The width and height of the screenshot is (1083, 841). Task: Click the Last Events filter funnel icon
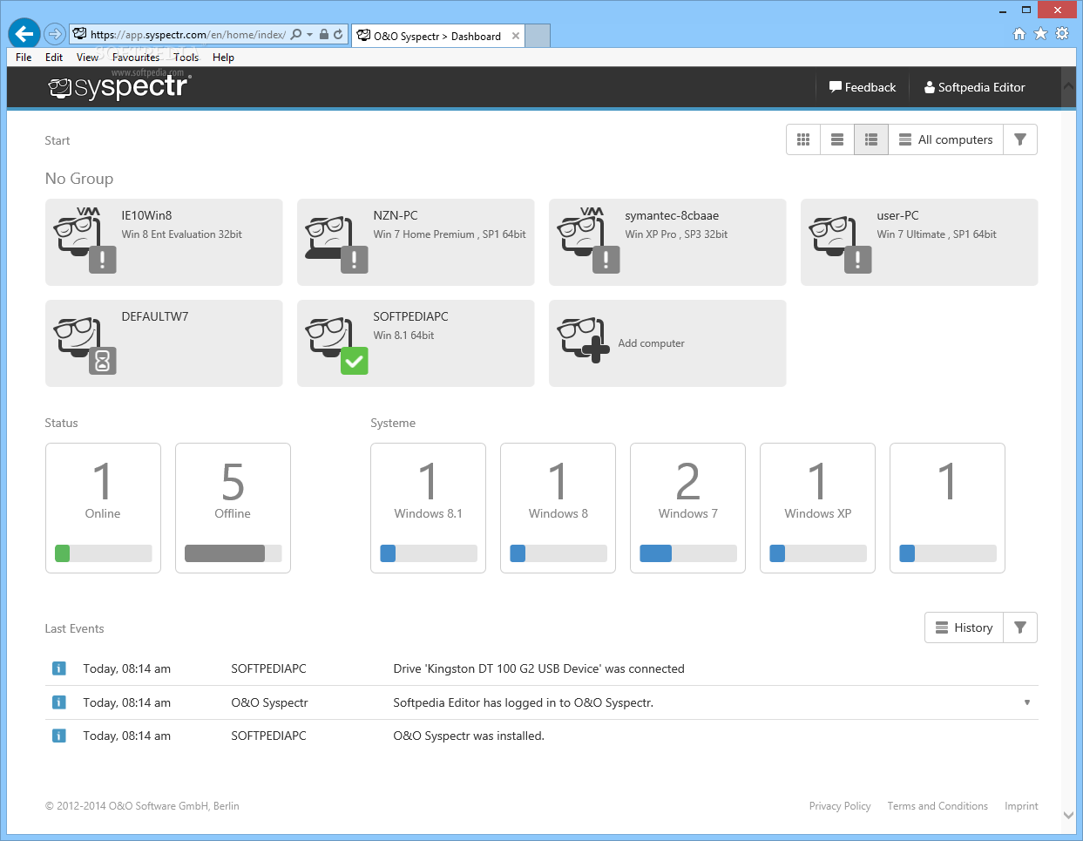coord(1020,627)
